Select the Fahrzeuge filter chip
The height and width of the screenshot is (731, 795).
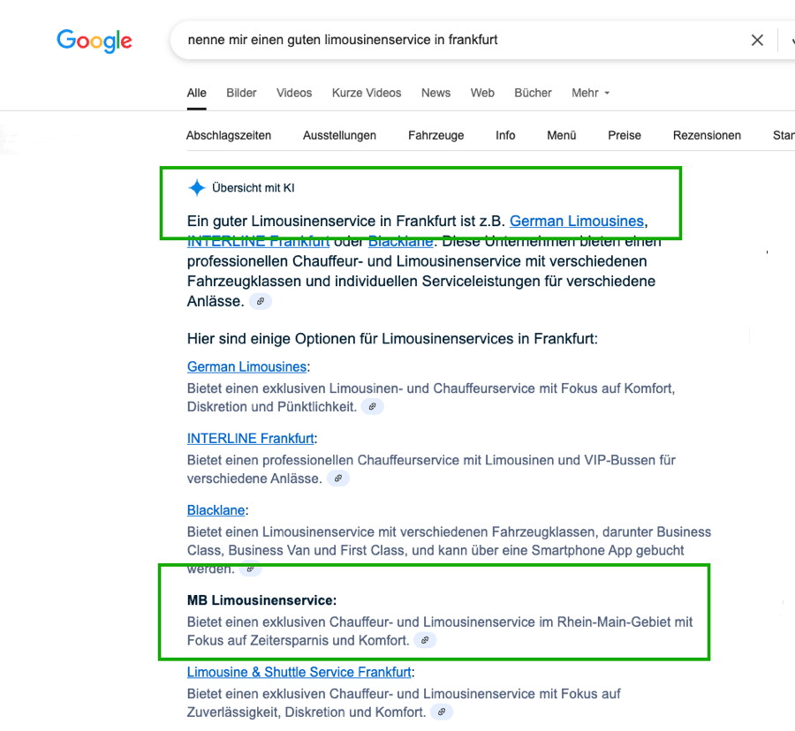(x=436, y=136)
